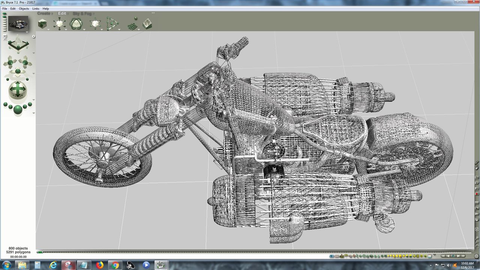This screenshot has height=270, width=480.
Task: Select the Rotate tool in Edit palette
Action: tap(76, 24)
